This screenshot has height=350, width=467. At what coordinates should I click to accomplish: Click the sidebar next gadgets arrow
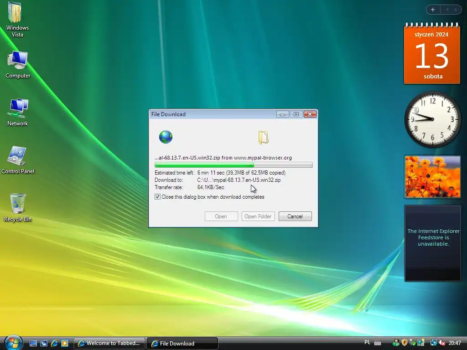point(456,10)
